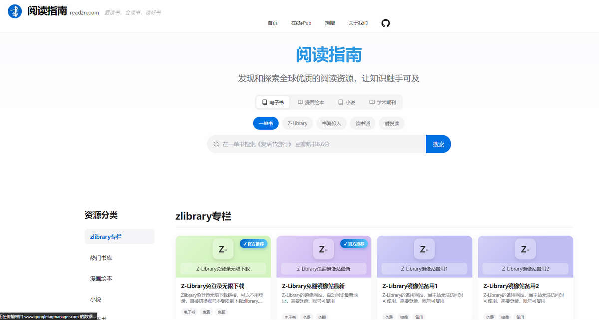Viewport: 599px width, 320px height.
Task: Open 关于我们 navigation item
Action: point(358,23)
